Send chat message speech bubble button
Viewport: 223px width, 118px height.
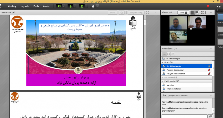pyautogui.click(x=211, y=116)
